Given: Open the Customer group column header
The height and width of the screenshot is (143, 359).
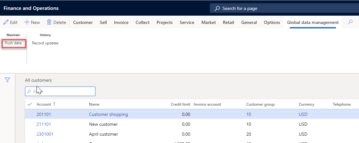Looking at the screenshot, I should pos(260,104).
